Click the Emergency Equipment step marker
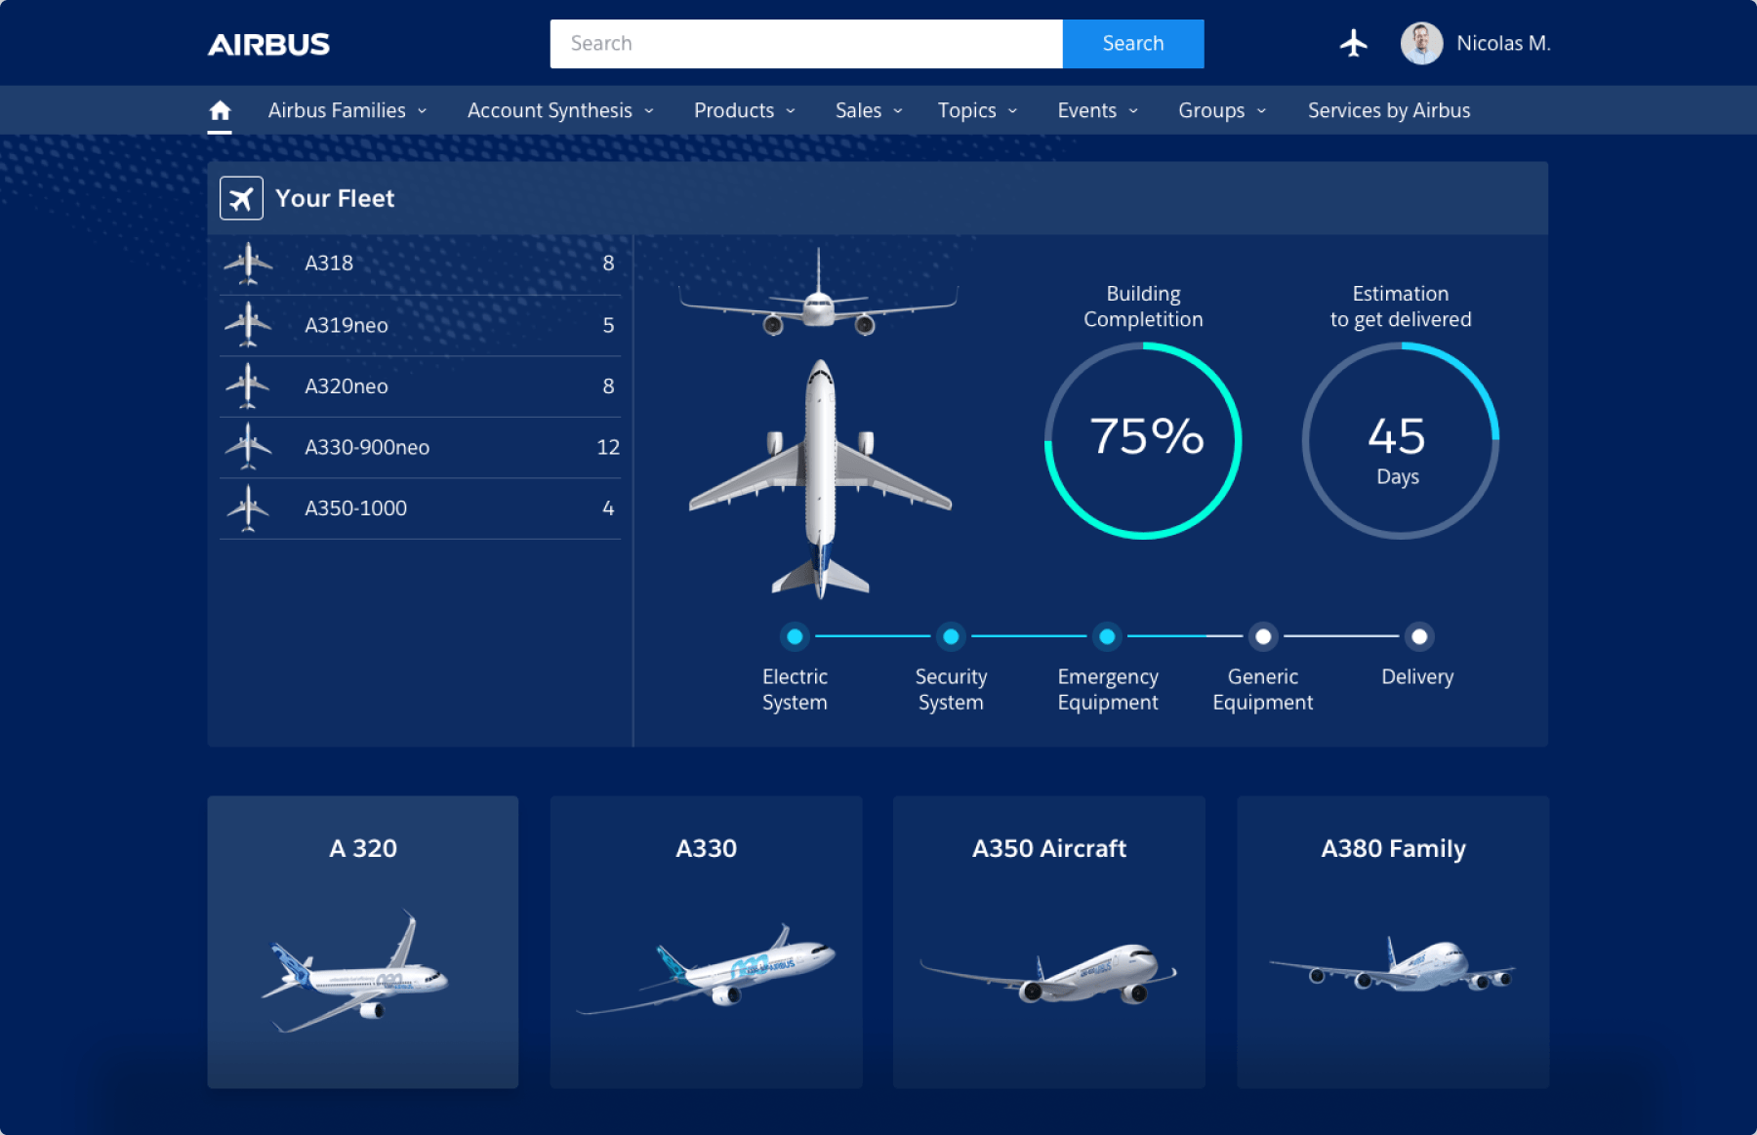Screen dimensions: 1757x1135 pyautogui.click(x=1107, y=636)
